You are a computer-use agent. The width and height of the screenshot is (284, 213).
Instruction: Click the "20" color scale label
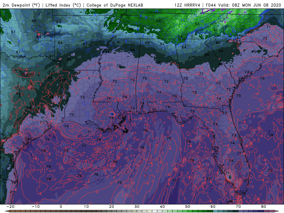coord(111,207)
